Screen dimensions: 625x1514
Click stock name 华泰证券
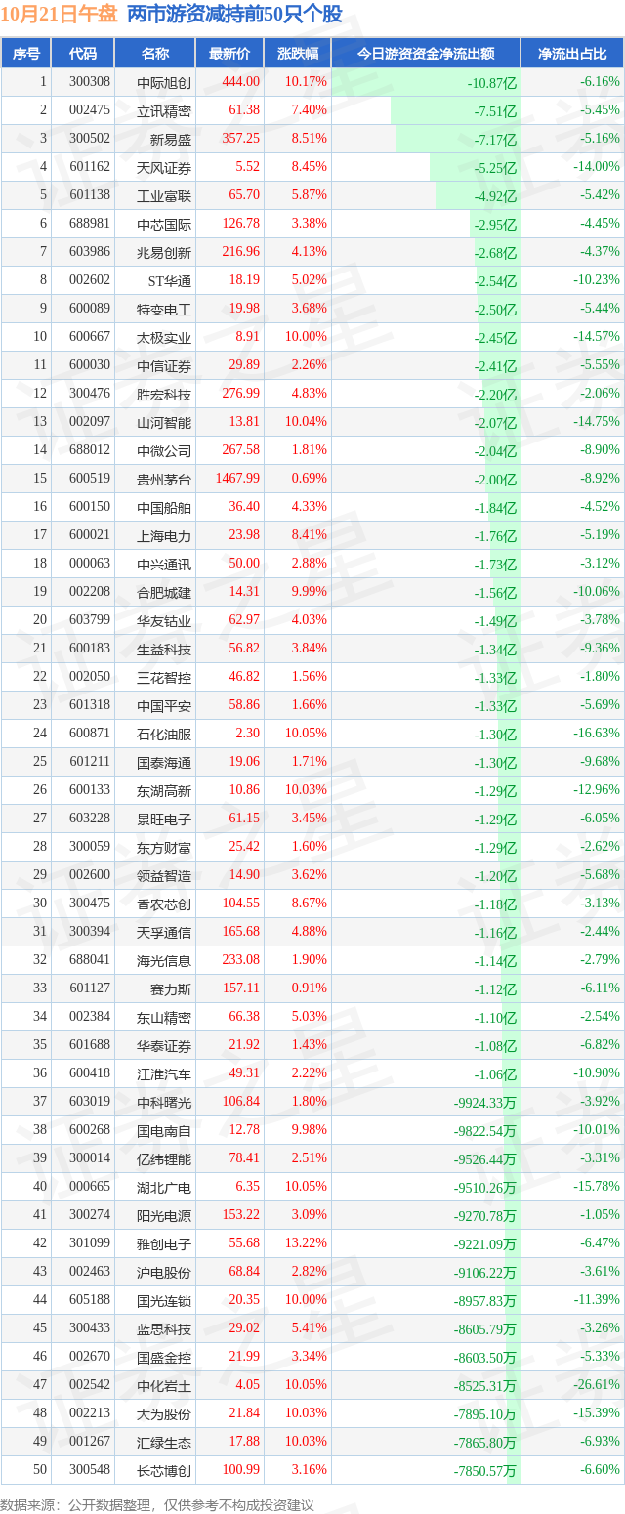[164, 1045]
